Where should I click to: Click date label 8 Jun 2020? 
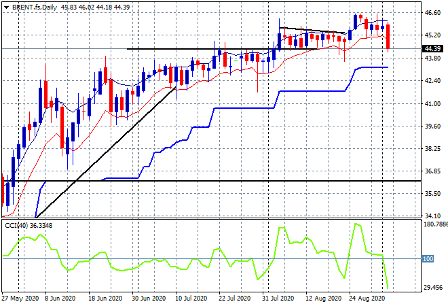(60, 299)
